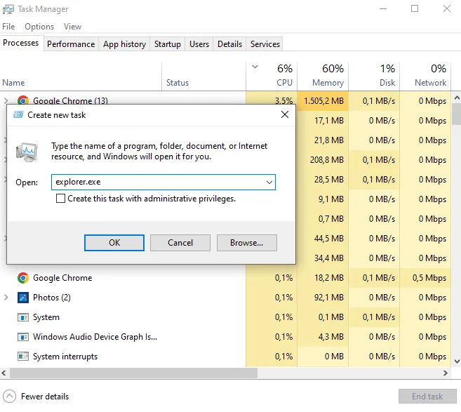
Task: Click the End task button
Action: pyautogui.click(x=427, y=397)
